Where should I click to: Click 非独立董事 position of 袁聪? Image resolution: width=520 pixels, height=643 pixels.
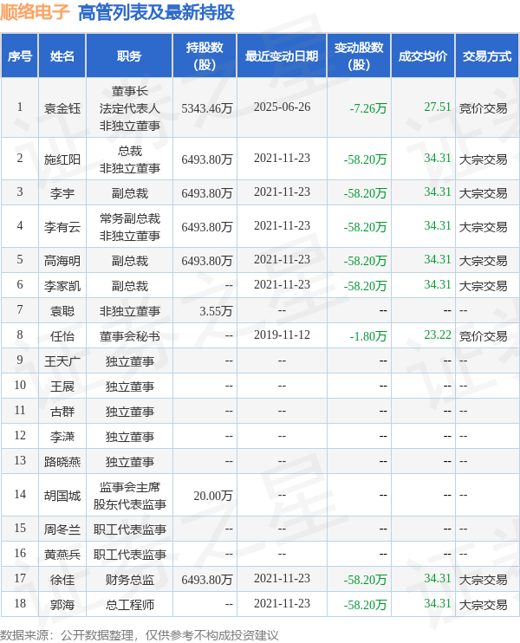[x=130, y=311]
